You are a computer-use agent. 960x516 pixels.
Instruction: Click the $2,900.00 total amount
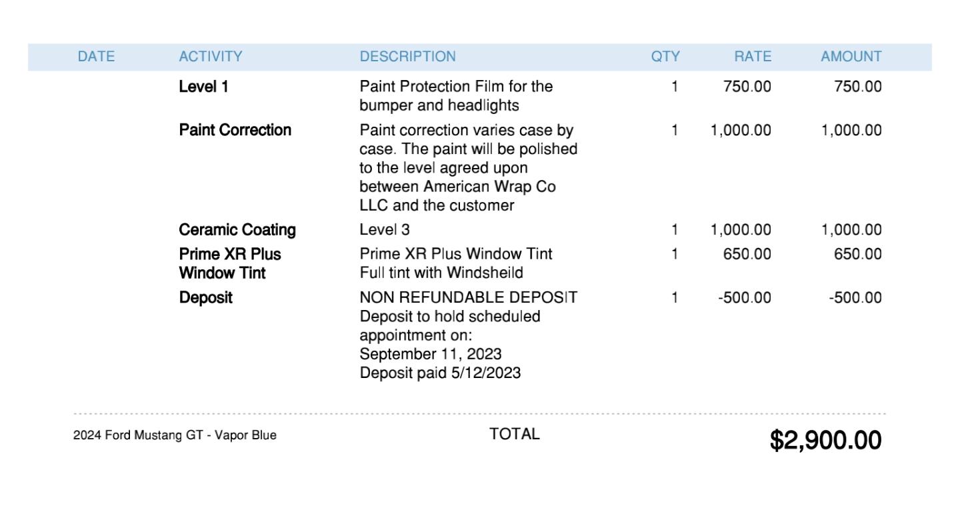tap(826, 440)
